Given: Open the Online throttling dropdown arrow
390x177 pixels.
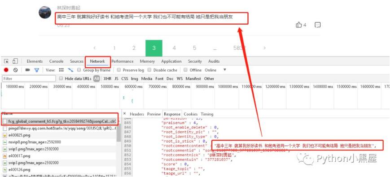Looking at the screenshot, I should tap(224, 70).
